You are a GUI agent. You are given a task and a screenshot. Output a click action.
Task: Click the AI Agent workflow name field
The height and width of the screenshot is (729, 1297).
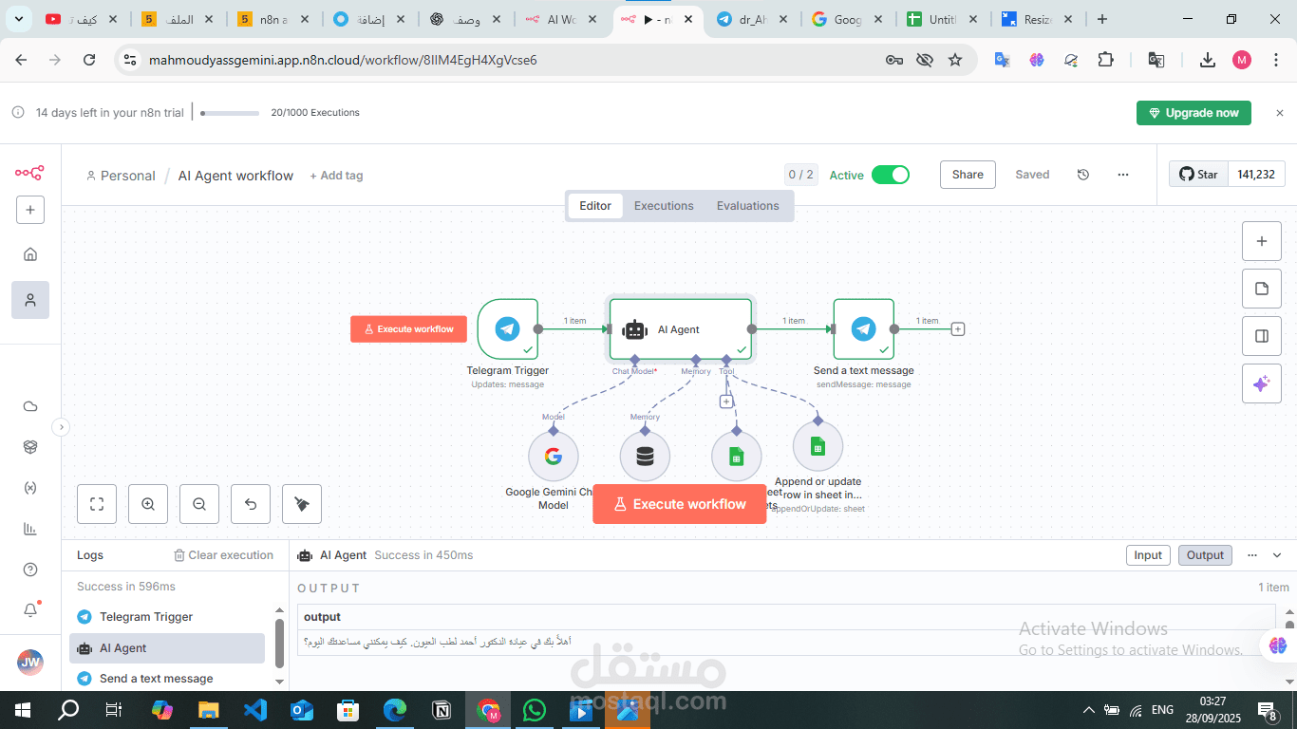coord(235,176)
